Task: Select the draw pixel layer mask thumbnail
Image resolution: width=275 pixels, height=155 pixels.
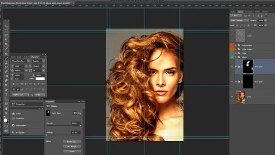Action: tap(248, 66)
